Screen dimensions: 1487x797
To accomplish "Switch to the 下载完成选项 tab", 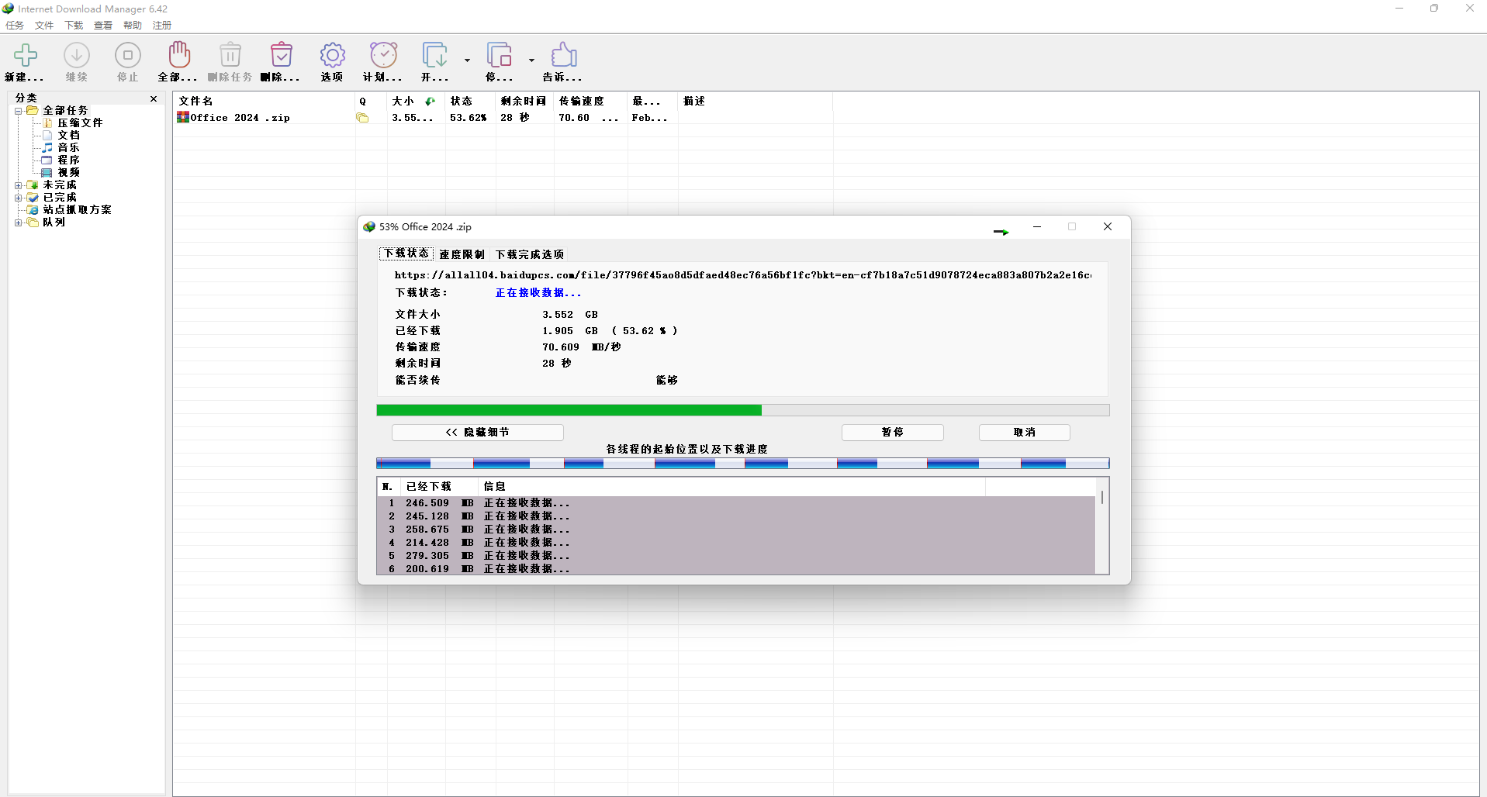I will [x=530, y=254].
